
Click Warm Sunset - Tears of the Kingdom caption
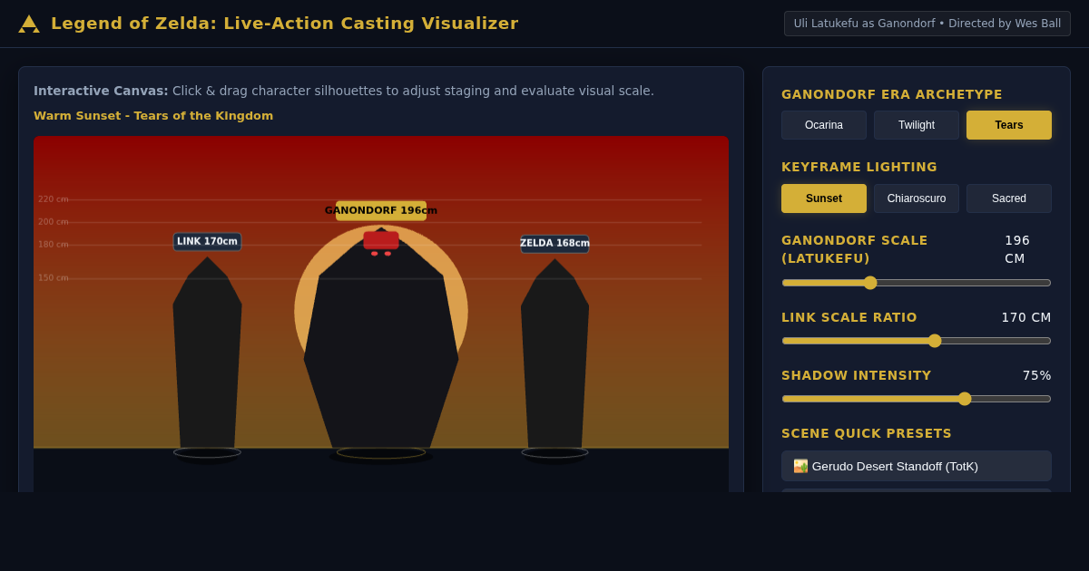[153, 116]
